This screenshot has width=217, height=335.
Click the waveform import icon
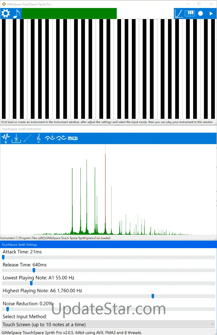(6, 138)
